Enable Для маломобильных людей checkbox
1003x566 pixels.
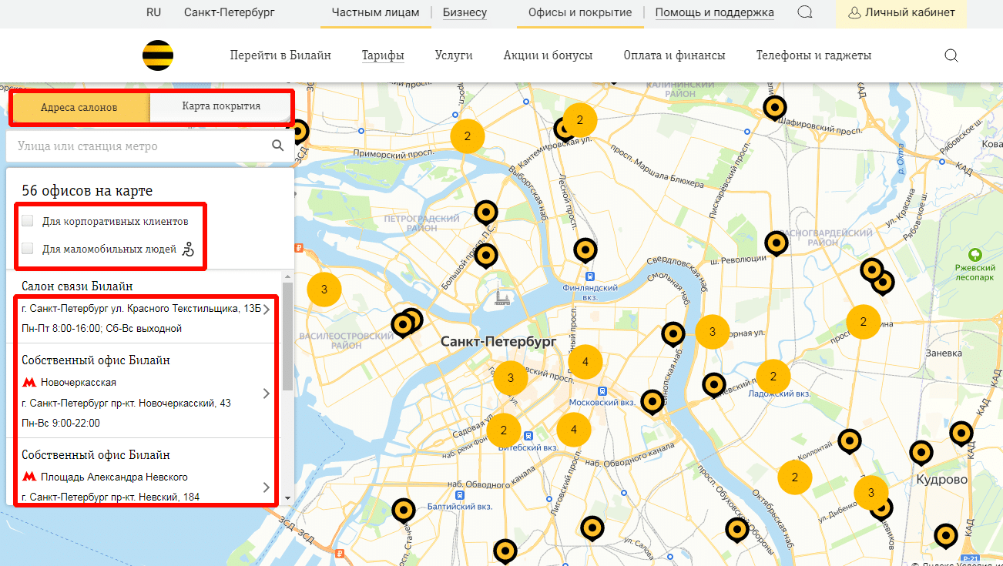28,249
